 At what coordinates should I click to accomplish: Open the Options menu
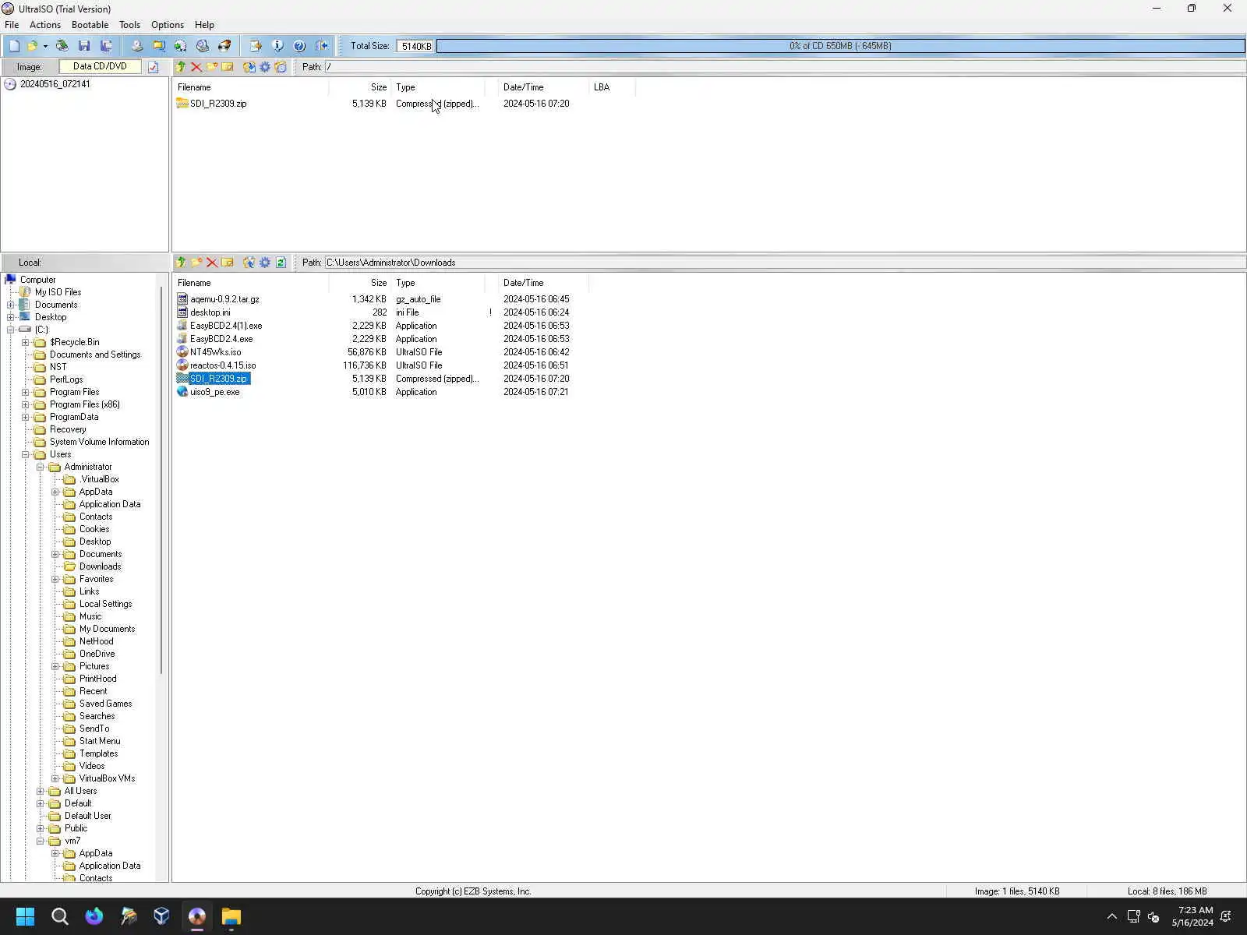(168, 25)
